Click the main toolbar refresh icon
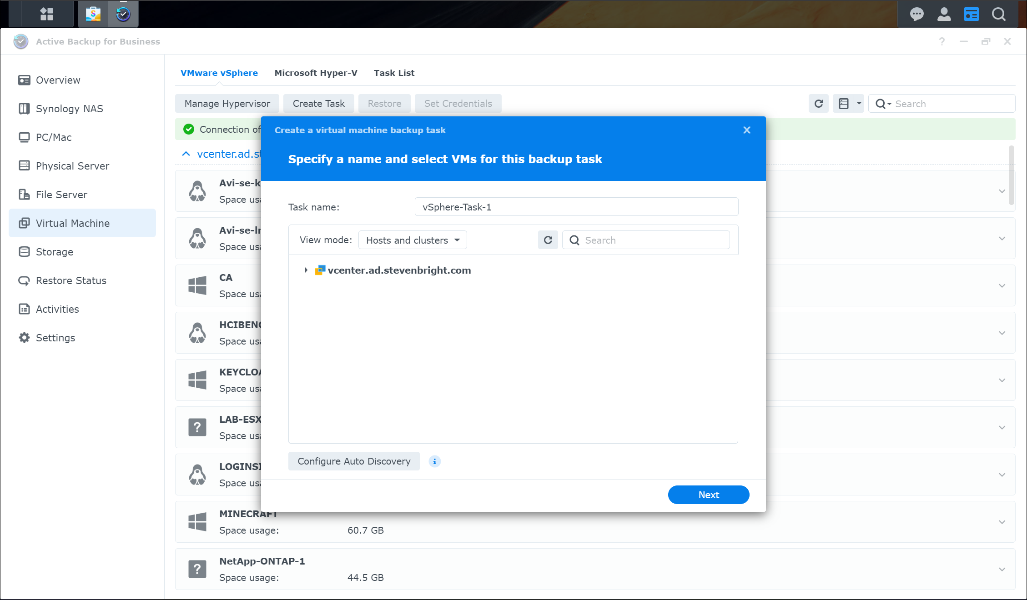 [818, 104]
